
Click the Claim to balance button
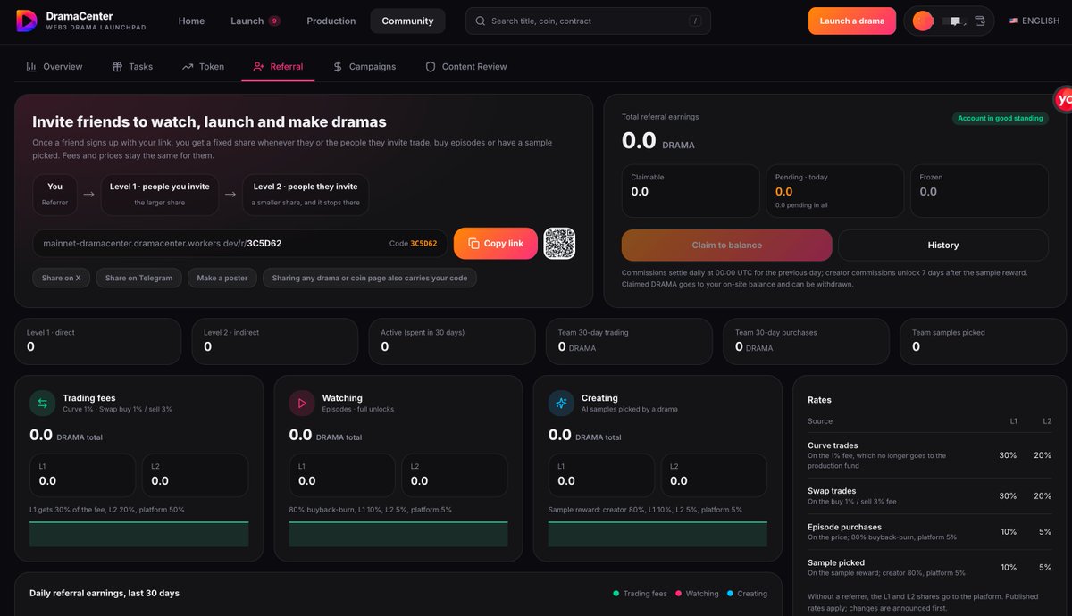pyautogui.click(x=726, y=245)
